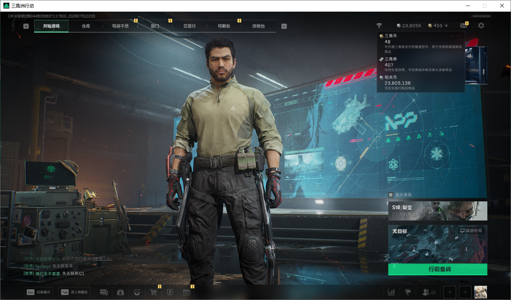Go to the 交易行 tab
Image resolution: width=511 pixels, height=300 pixels.
[x=189, y=26]
